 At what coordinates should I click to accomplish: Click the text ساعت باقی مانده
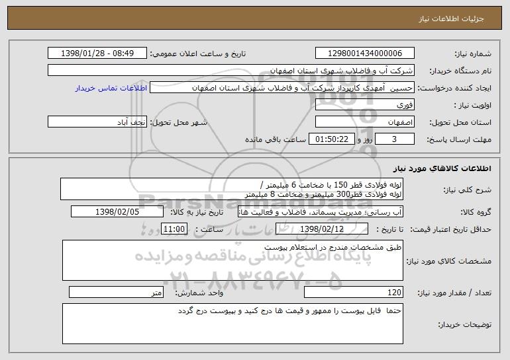(x=276, y=139)
